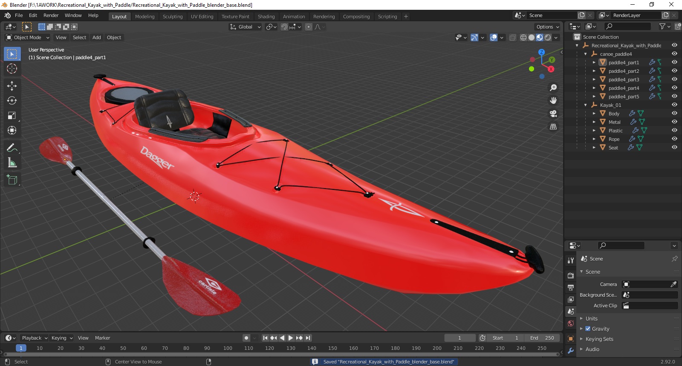
Task: Choose the Add Cube tool
Action: (12, 180)
